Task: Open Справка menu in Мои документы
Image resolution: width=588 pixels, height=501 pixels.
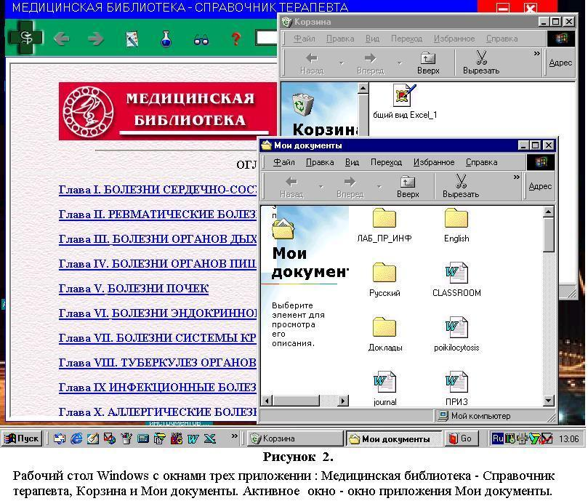Action: (x=481, y=162)
